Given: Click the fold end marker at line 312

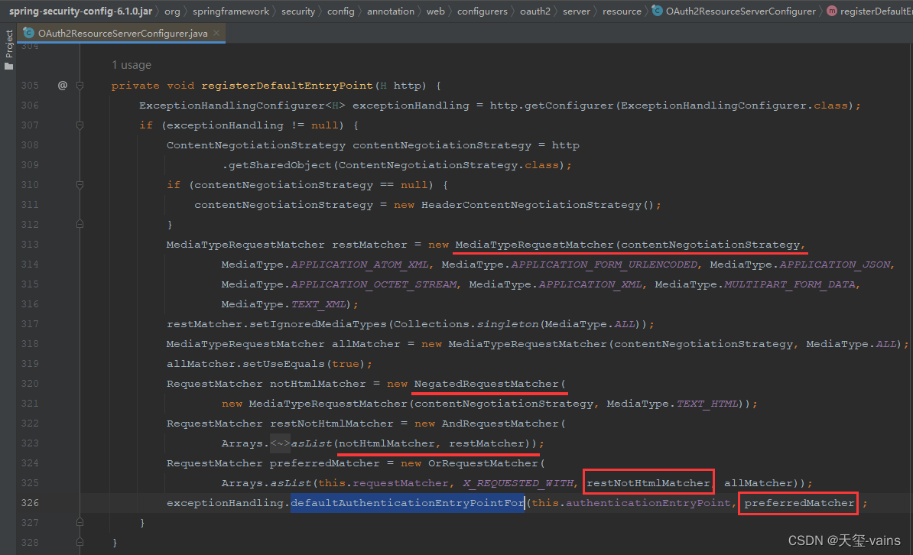Looking at the screenshot, I should [80, 224].
